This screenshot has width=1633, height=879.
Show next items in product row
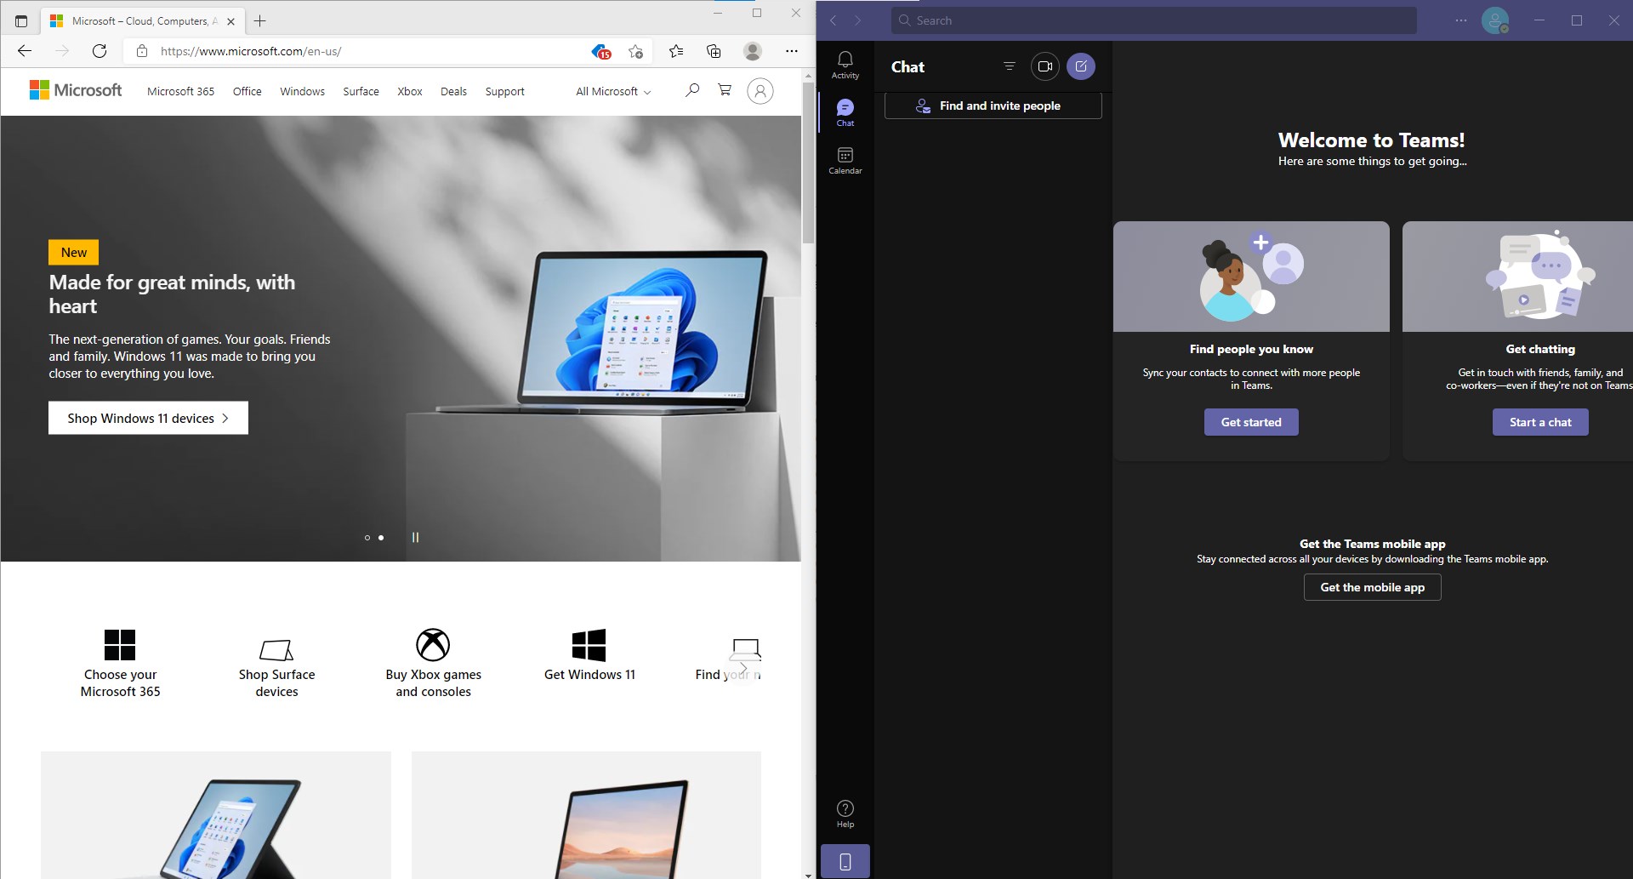tap(743, 668)
